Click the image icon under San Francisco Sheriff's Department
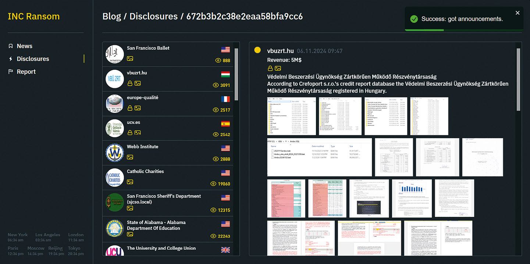530x264 pixels. coord(130,208)
